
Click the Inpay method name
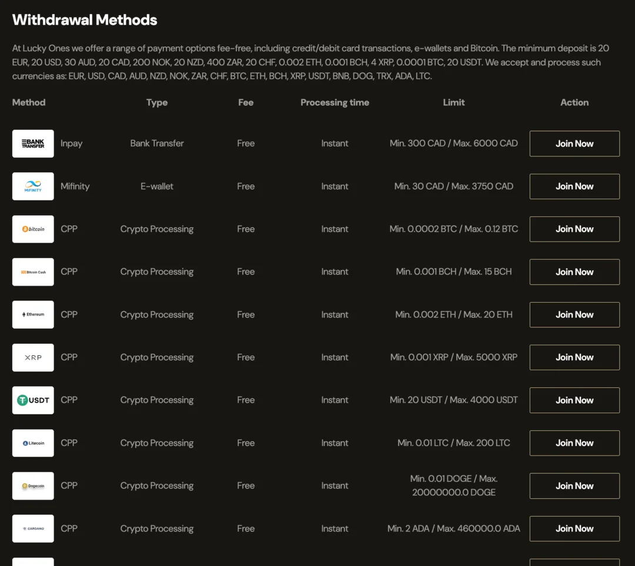[x=71, y=144]
